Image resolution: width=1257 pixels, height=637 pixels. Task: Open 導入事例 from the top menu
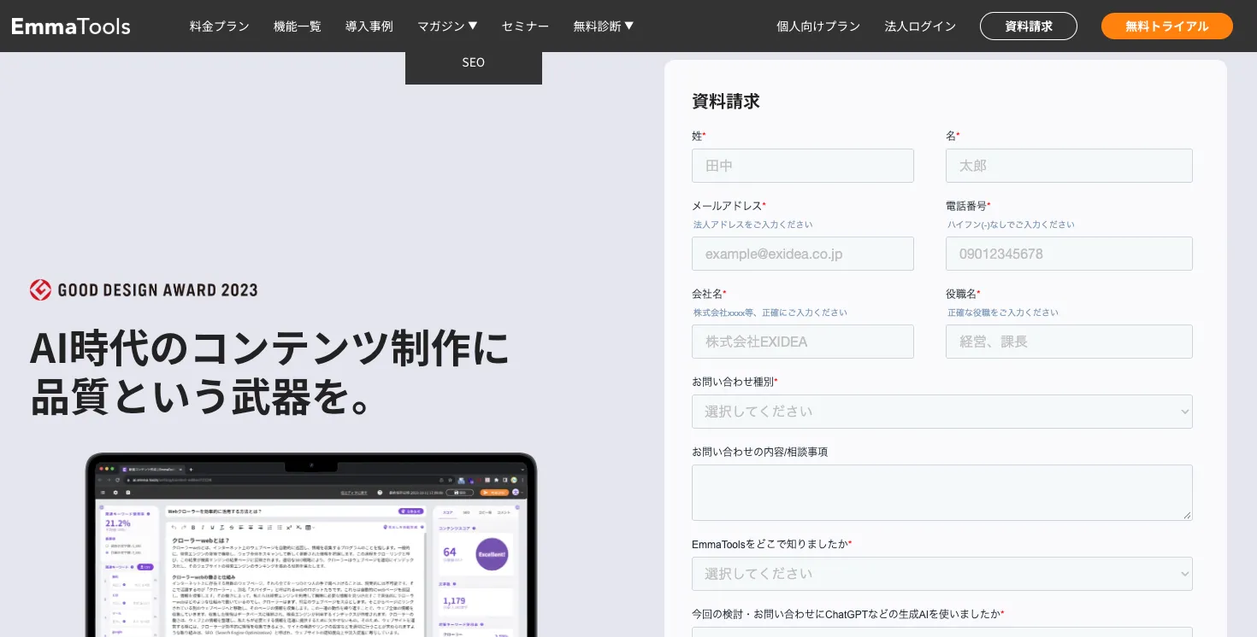point(369,26)
